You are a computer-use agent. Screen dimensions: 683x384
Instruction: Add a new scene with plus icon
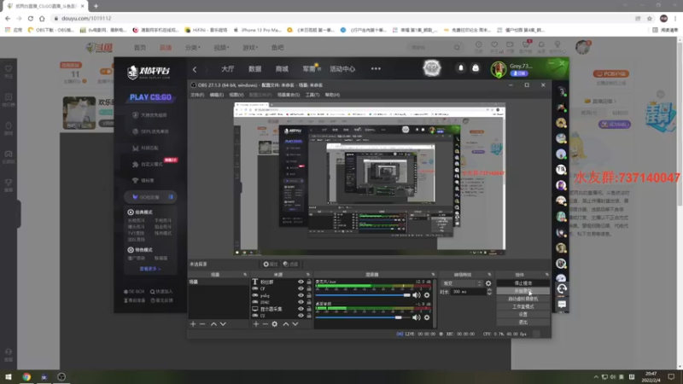pyautogui.click(x=193, y=324)
